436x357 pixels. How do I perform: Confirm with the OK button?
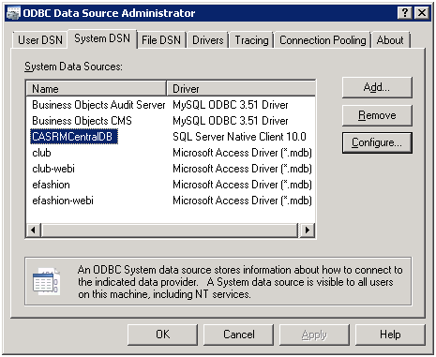tap(162, 335)
